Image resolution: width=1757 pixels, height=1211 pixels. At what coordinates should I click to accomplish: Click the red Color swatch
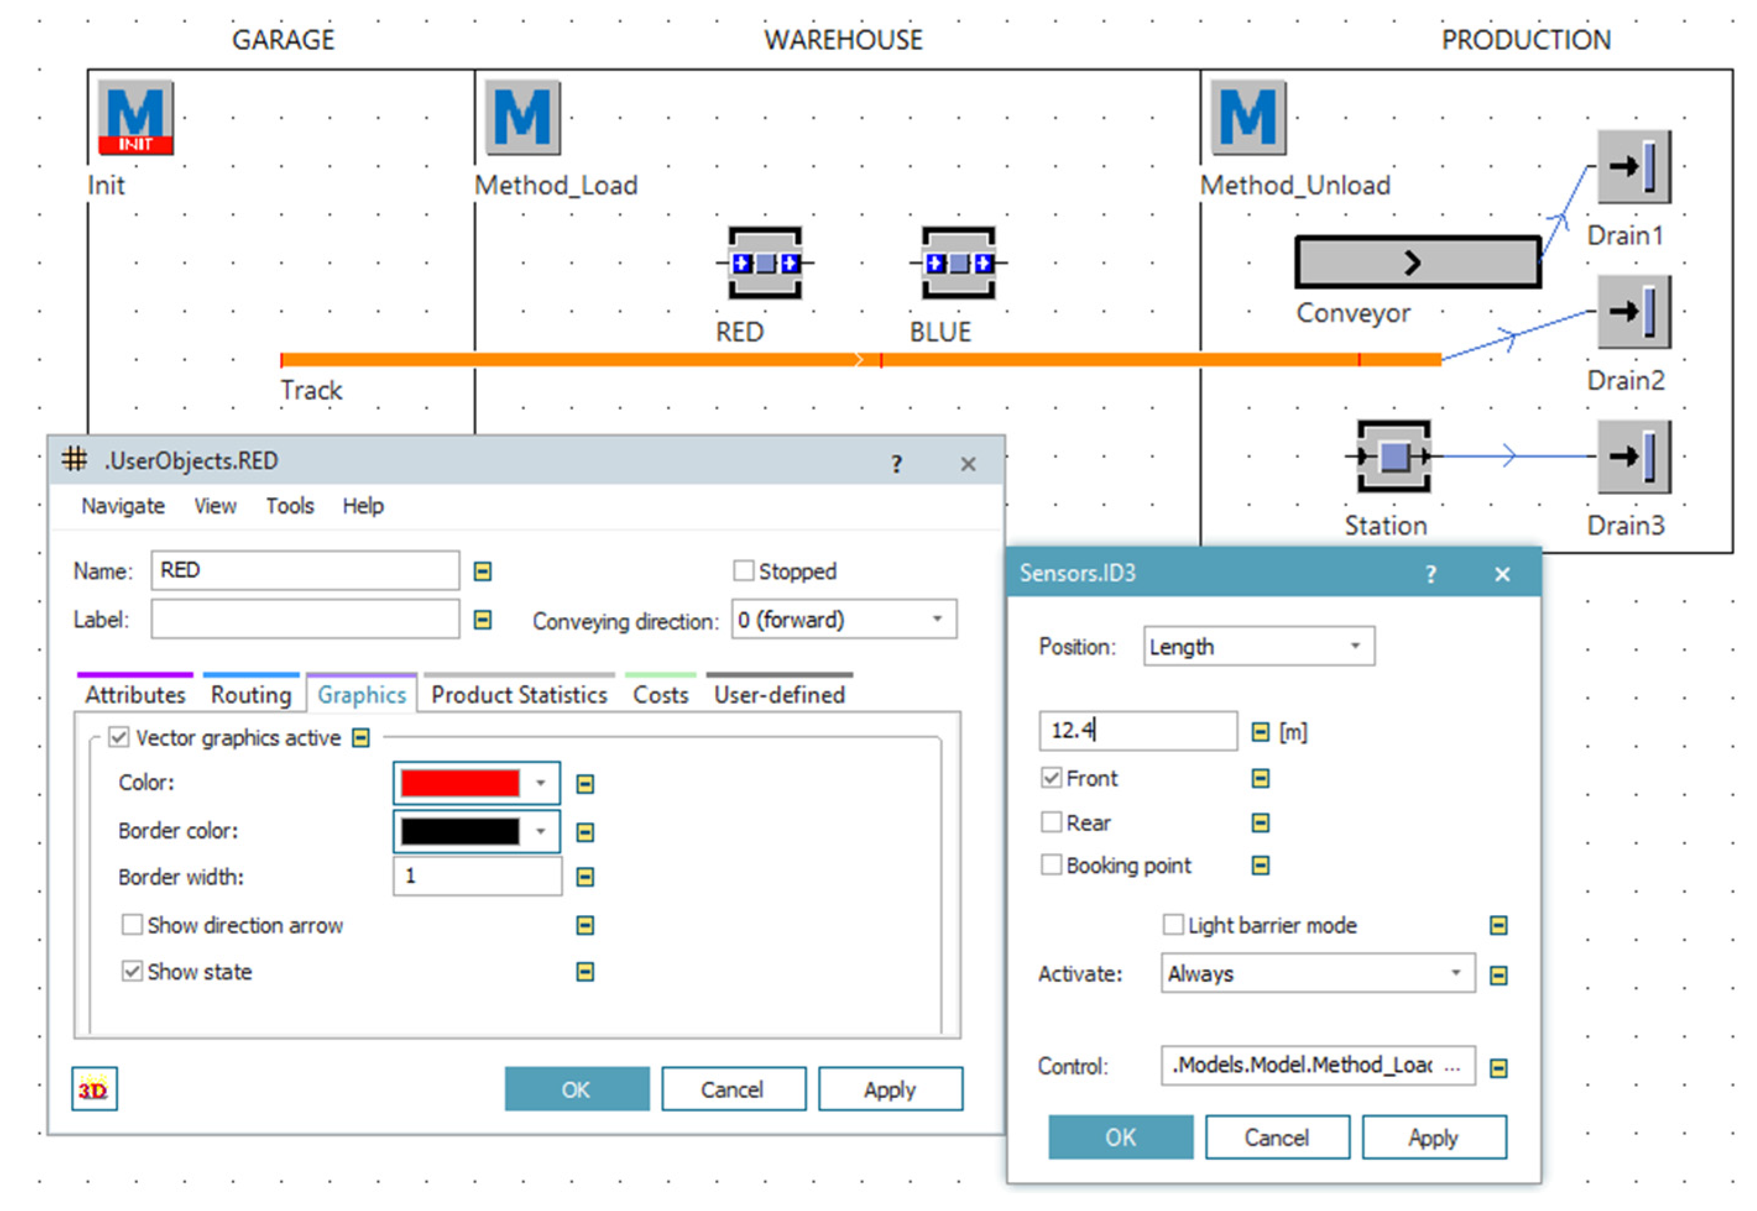pos(460,783)
